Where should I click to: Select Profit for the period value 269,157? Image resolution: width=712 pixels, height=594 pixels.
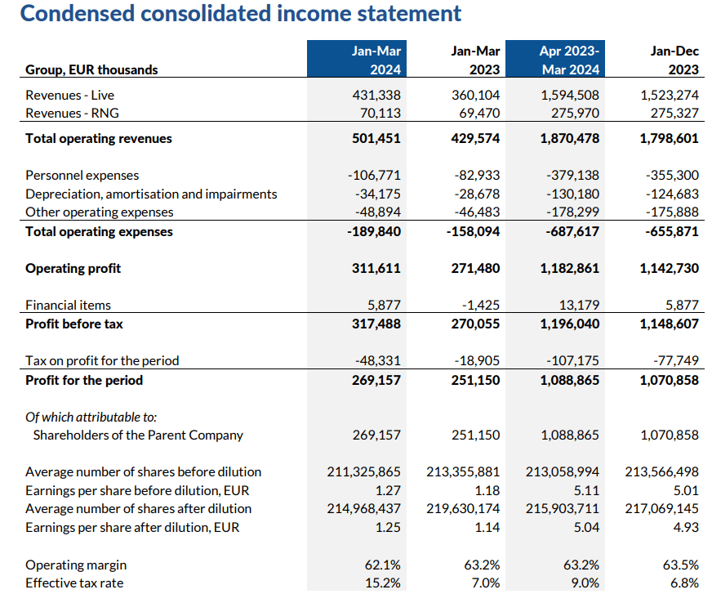point(378,380)
